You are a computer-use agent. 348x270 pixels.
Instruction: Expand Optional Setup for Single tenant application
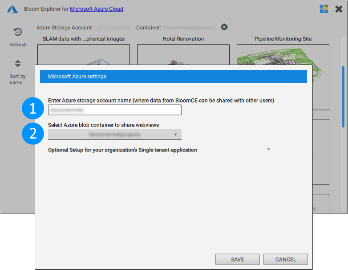click(x=268, y=149)
